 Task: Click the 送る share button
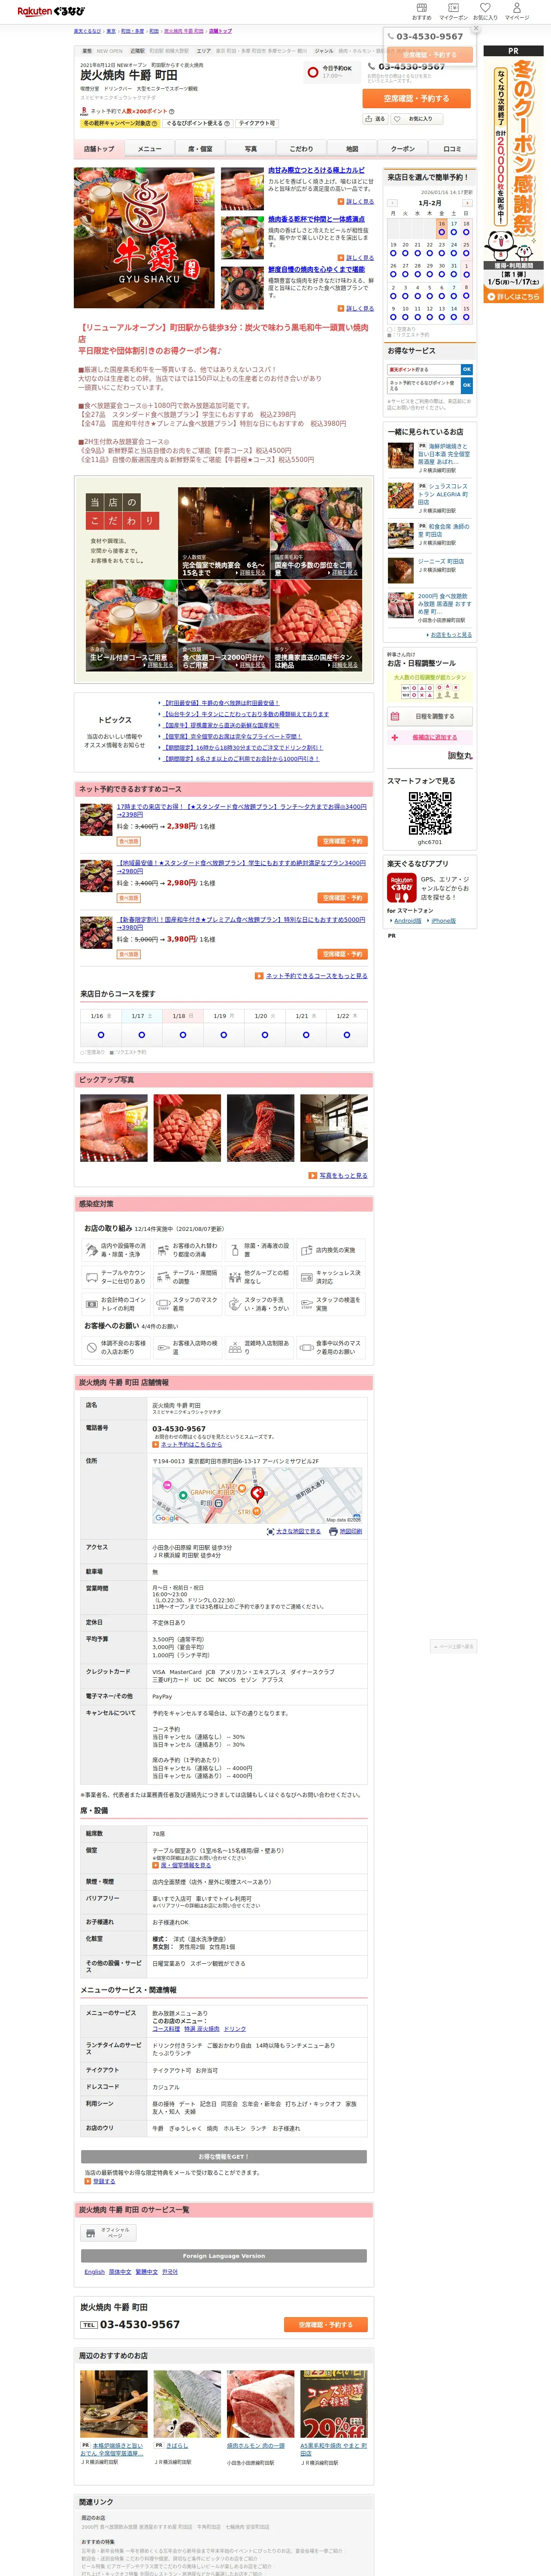coord(375,119)
